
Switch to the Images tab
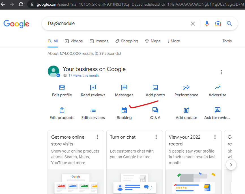pyautogui.click(x=99, y=41)
